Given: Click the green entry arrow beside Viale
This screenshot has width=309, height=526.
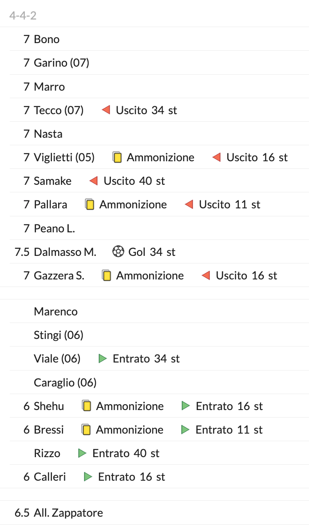Looking at the screenshot, I should click(x=103, y=359).
